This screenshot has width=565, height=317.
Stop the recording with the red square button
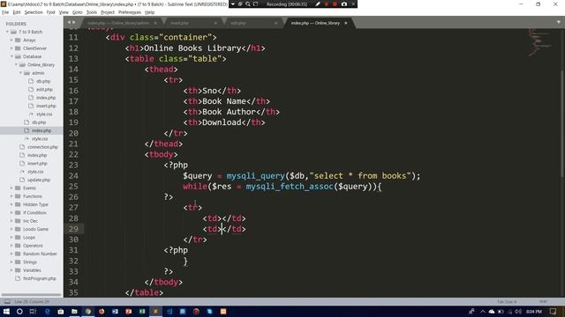[x=335, y=4]
